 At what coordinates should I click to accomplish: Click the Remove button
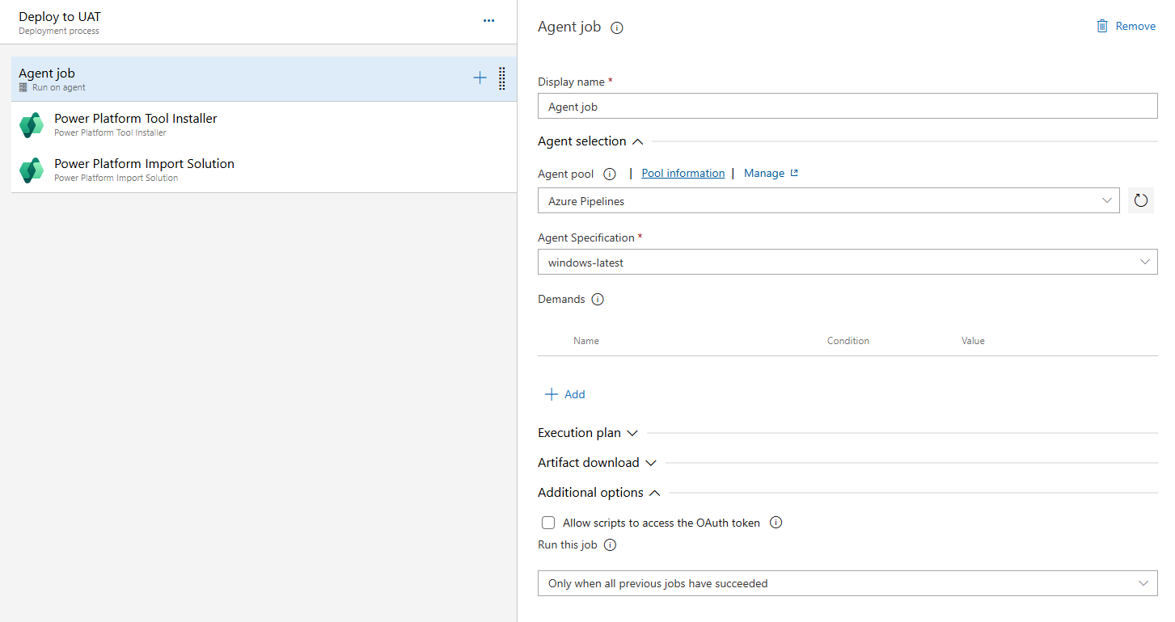coord(1126,27)
